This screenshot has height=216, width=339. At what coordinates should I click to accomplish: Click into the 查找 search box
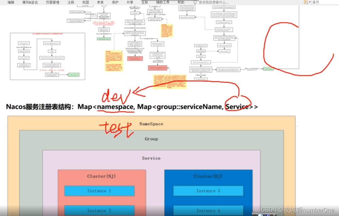coord(325,3)
